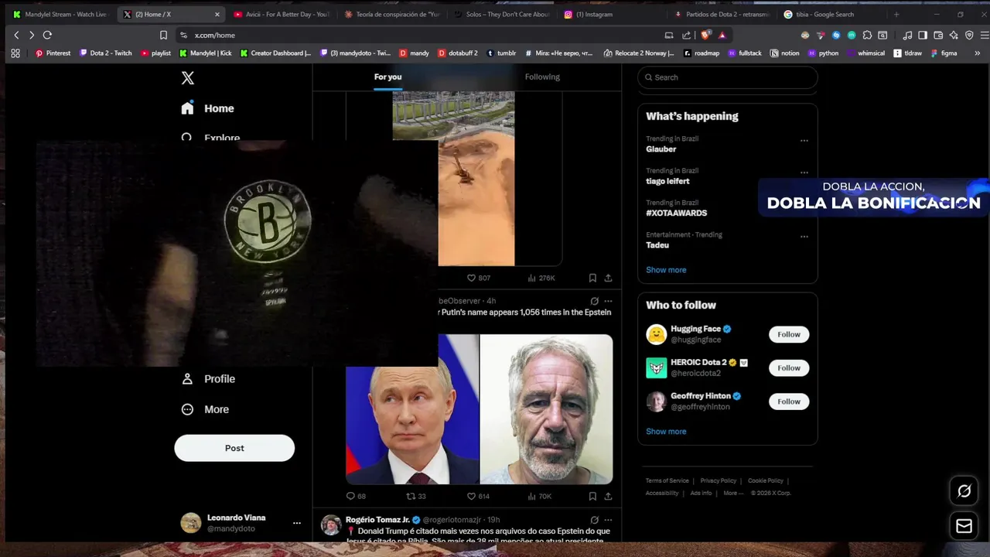Click Show more under Who to follow
The height and width of the screenshot is (557, 990).
click(x=666, y=432)
